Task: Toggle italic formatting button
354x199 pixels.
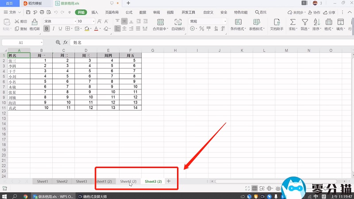Action: tap(54, 29)
